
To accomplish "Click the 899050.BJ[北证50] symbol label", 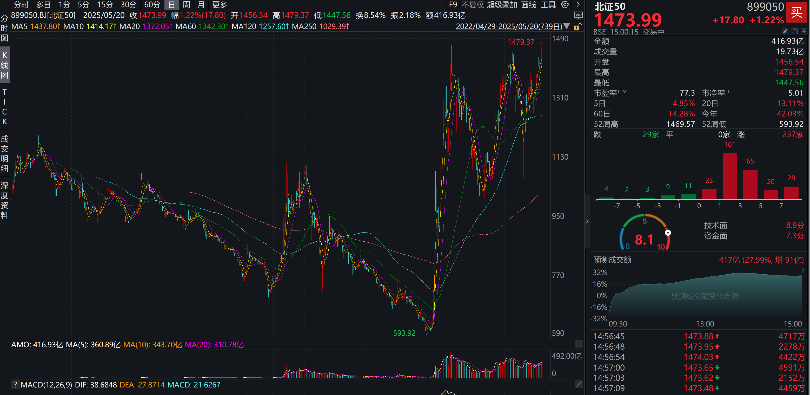I will click(x=43, y=15).
